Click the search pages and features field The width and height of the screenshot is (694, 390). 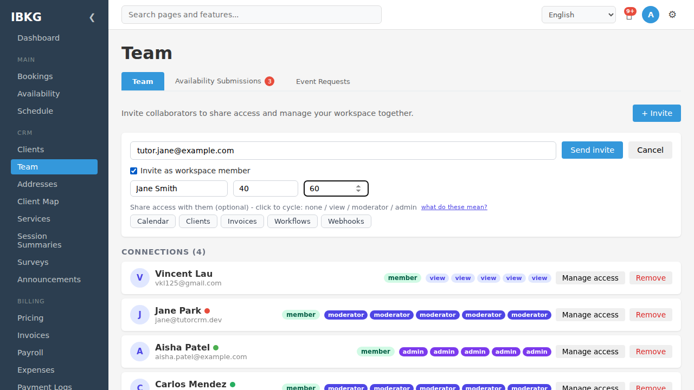[x=252, y=15]
